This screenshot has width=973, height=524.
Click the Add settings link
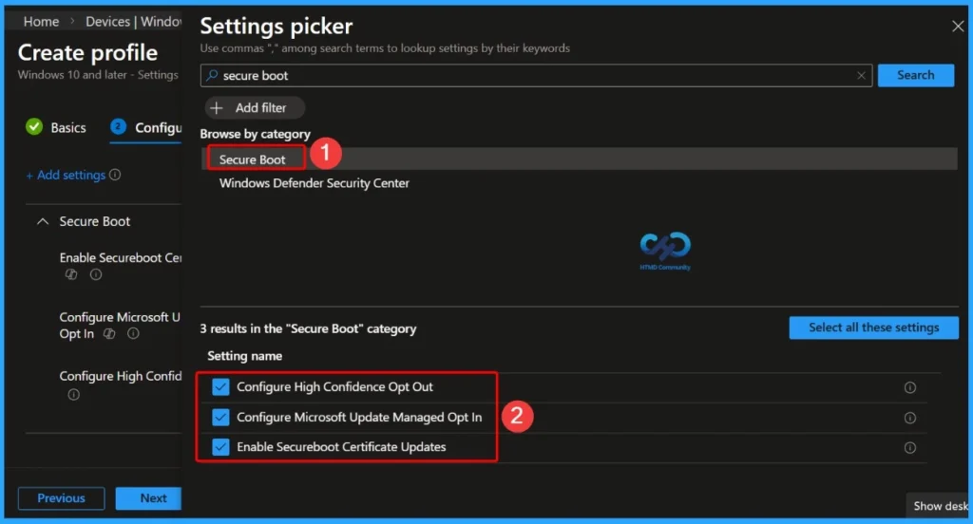(66, 176)
